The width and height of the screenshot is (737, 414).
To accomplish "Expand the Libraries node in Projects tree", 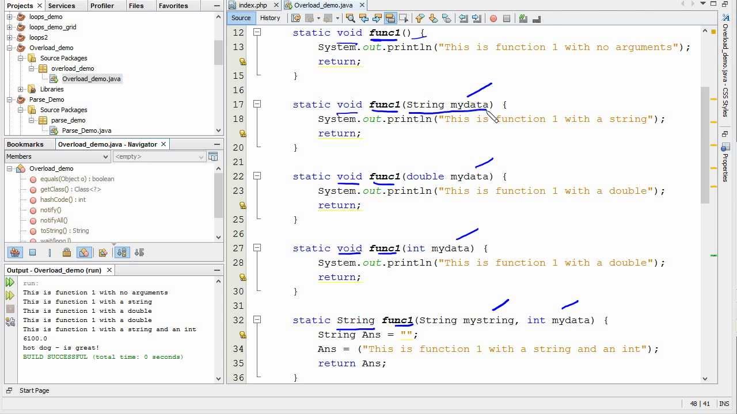I will pyautogui.click(x=21, y=89).
